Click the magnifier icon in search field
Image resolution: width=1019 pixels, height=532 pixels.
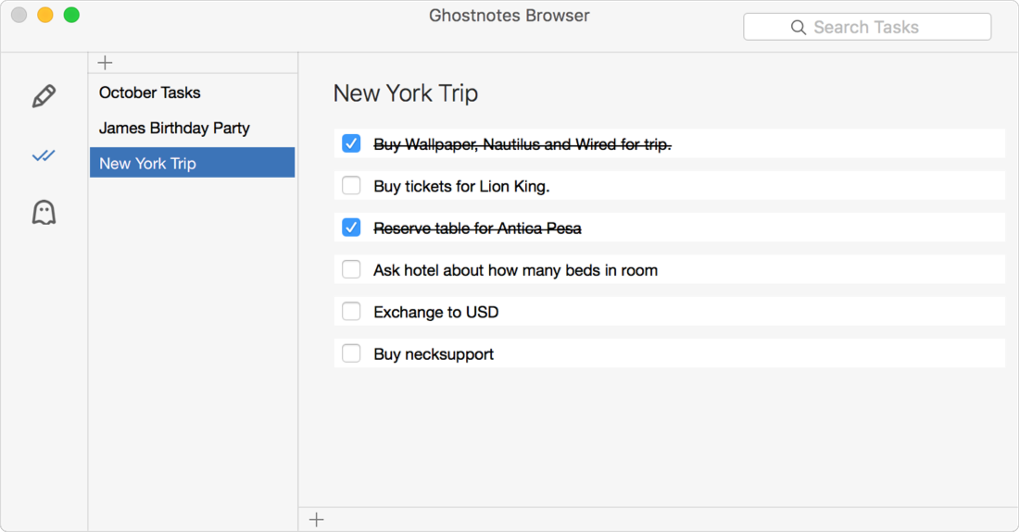pyautogui.click(x=798, y=27)
